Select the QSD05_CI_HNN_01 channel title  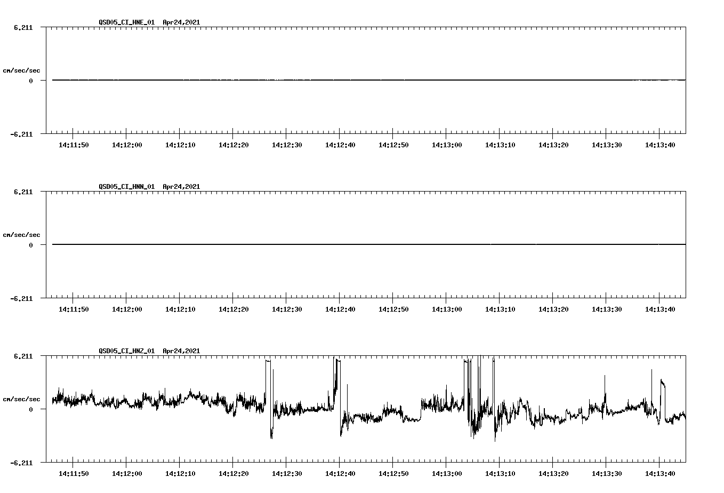126,187
